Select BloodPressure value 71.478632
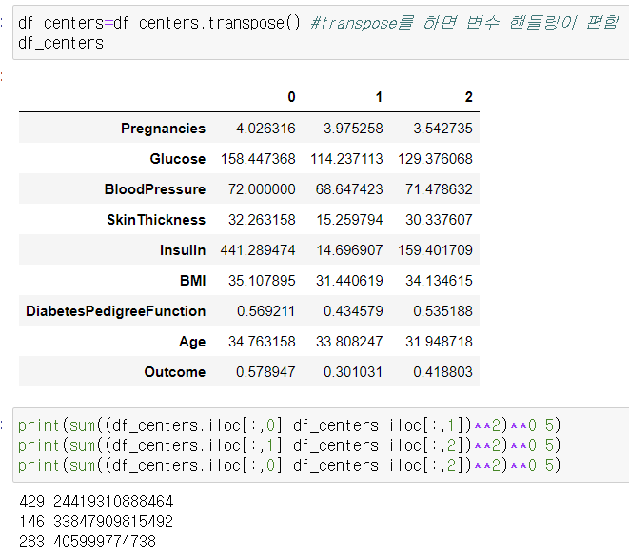Viewport: 629px width, 554px height. tap(439, 189)
